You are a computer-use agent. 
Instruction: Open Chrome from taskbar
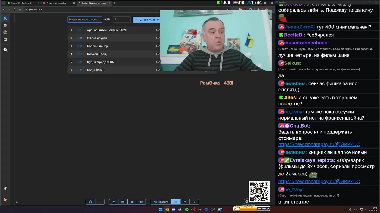pos(167,209)
